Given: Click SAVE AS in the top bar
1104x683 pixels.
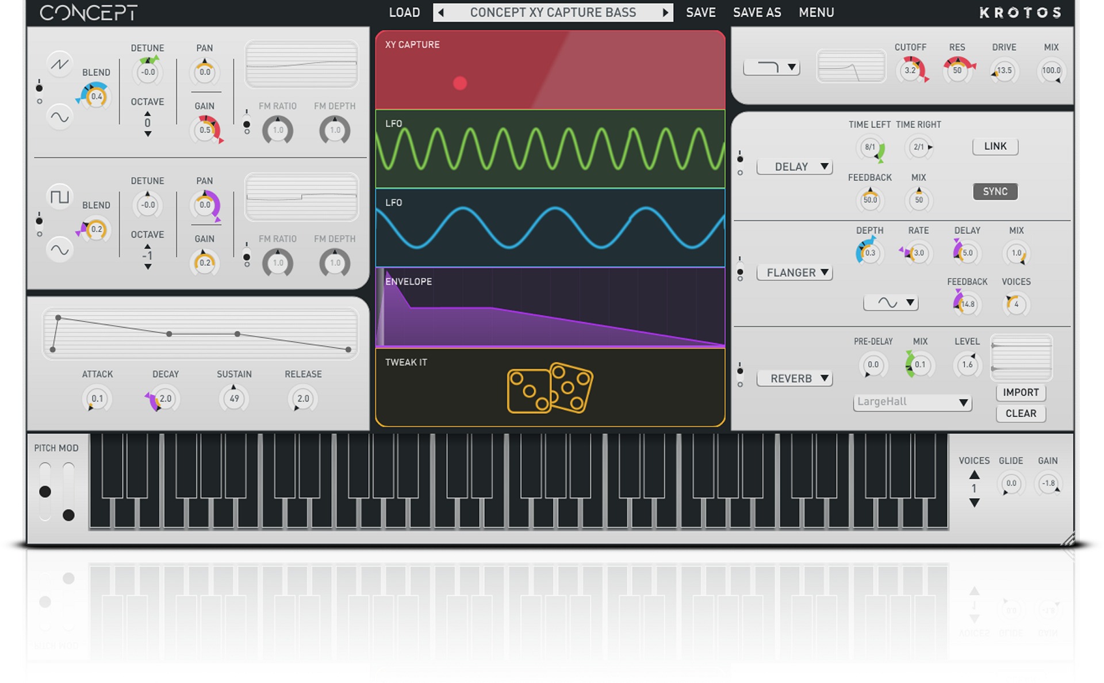Looking at the screenshot, I should pyautogui.click(x=757, y=13).
